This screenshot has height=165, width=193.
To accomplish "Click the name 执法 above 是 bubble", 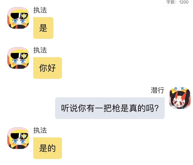I will [x=40, y=10].
